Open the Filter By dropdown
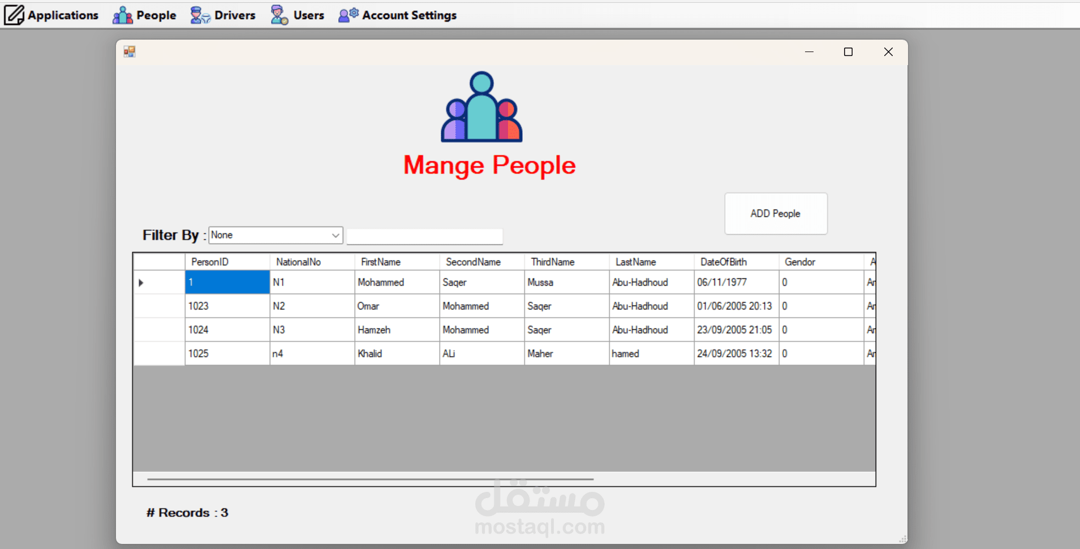Image resolution: width=1080 pixels, height=549 pixels. pos(276,235)
